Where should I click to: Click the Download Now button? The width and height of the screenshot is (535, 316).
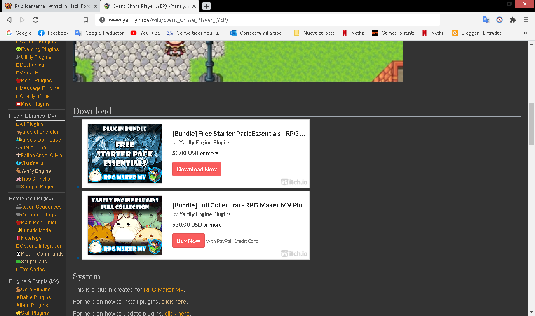click(197, 169)
